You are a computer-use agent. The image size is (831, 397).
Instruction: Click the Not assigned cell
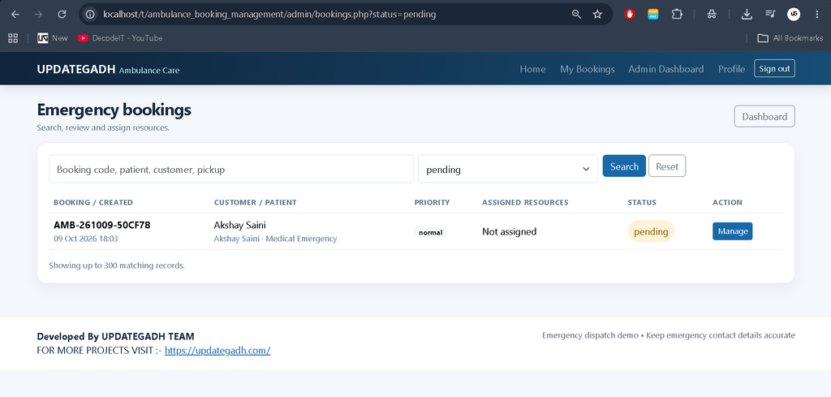click(x=510, y=231)
